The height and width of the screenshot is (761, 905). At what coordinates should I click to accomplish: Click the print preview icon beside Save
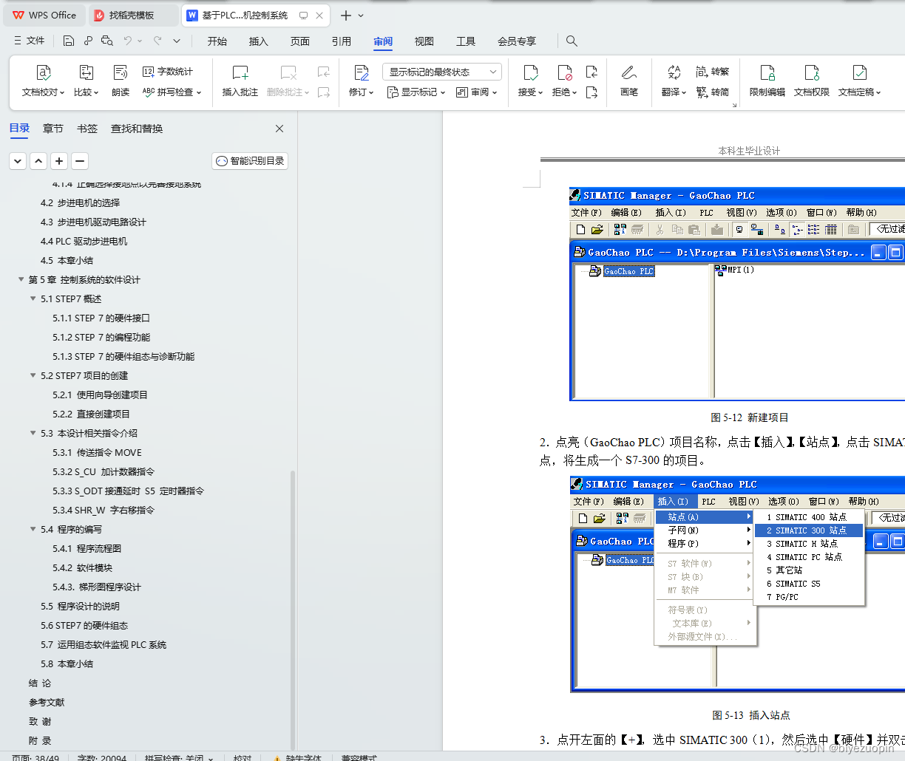pos(107,41)
